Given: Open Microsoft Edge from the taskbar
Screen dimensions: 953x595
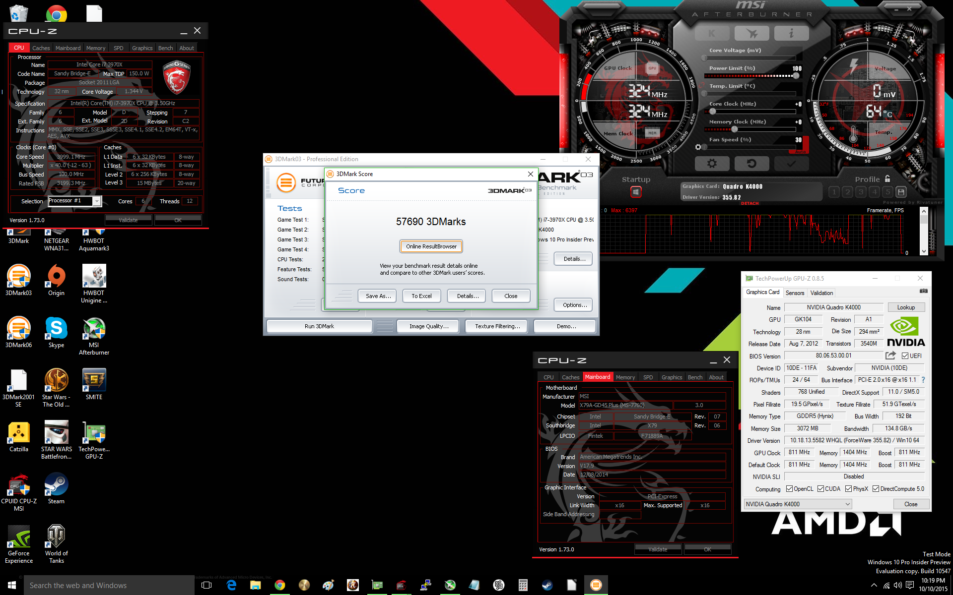Looking at the screenshot, I should tap(231, 585).
